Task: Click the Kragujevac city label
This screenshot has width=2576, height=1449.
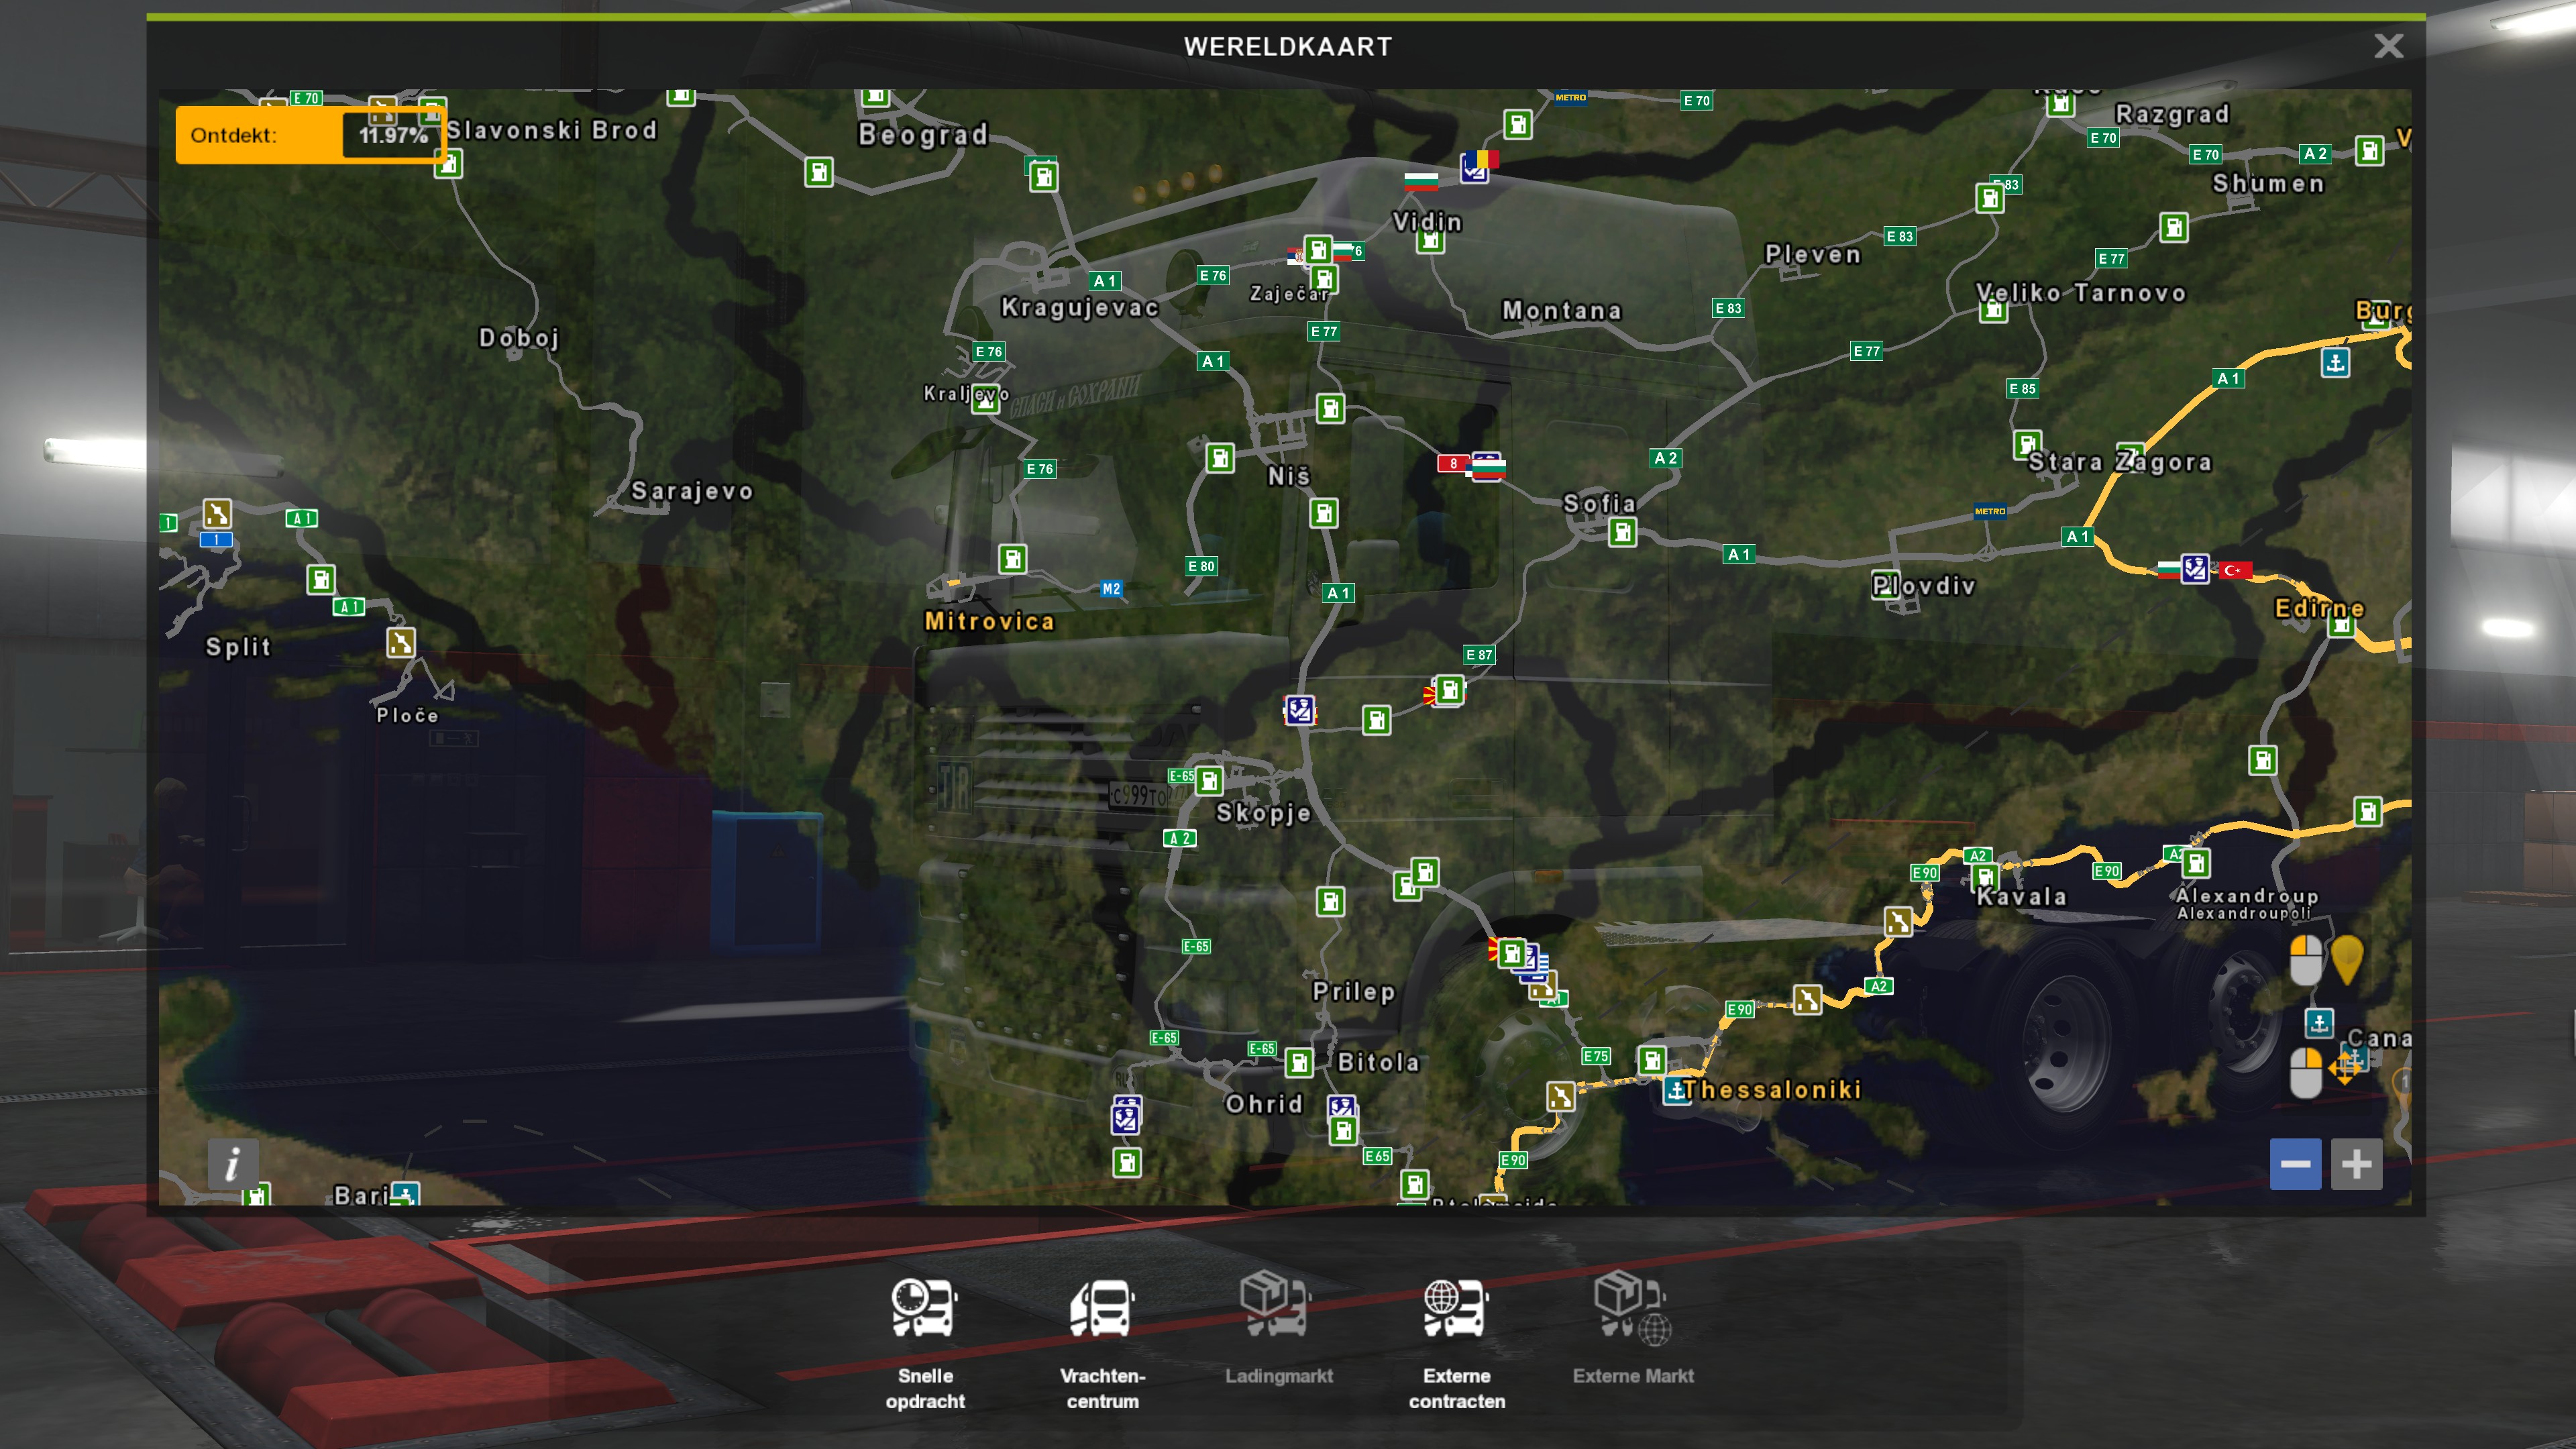Action: point(1080,307)
